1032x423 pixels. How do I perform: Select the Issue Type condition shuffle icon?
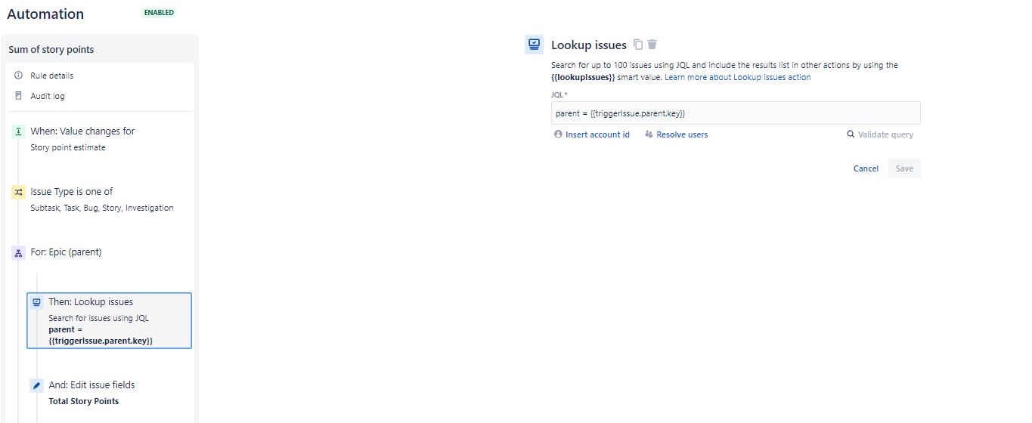tap(19, 192)
